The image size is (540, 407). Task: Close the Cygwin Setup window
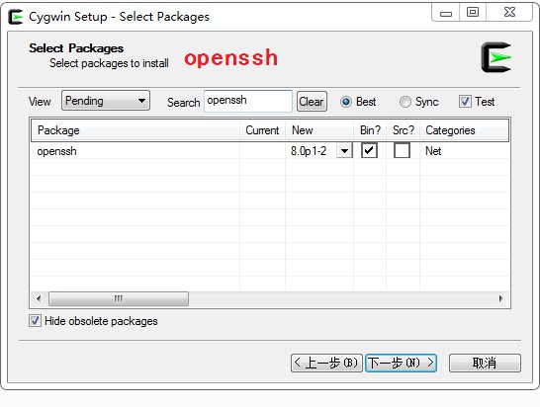tap(509, 13)
